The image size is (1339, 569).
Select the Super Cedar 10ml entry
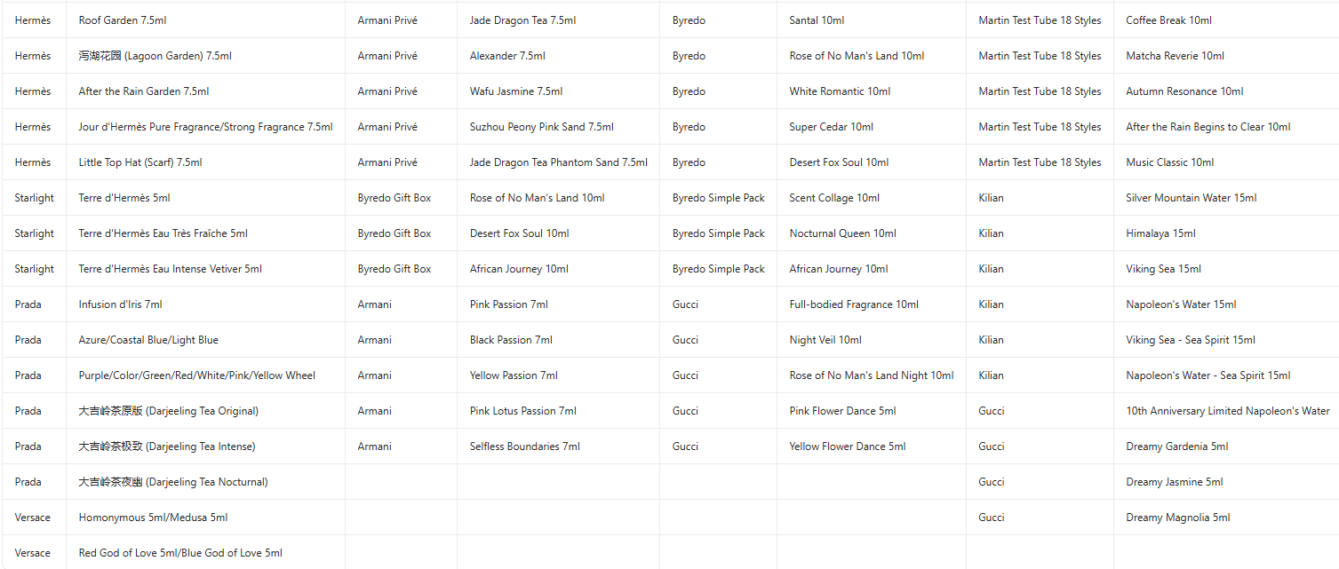(x=831, y=127)
